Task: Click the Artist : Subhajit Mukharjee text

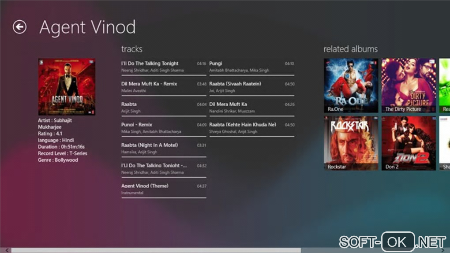Action: pos(55,123)
